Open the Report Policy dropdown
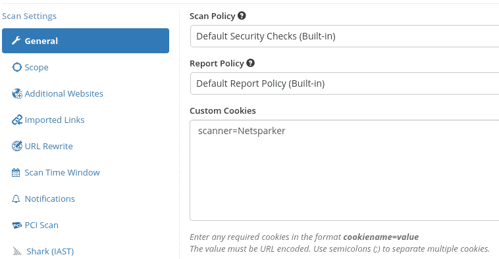Image resolution: width=499 pixels, height=259 pixels. (x=344, y=83)
